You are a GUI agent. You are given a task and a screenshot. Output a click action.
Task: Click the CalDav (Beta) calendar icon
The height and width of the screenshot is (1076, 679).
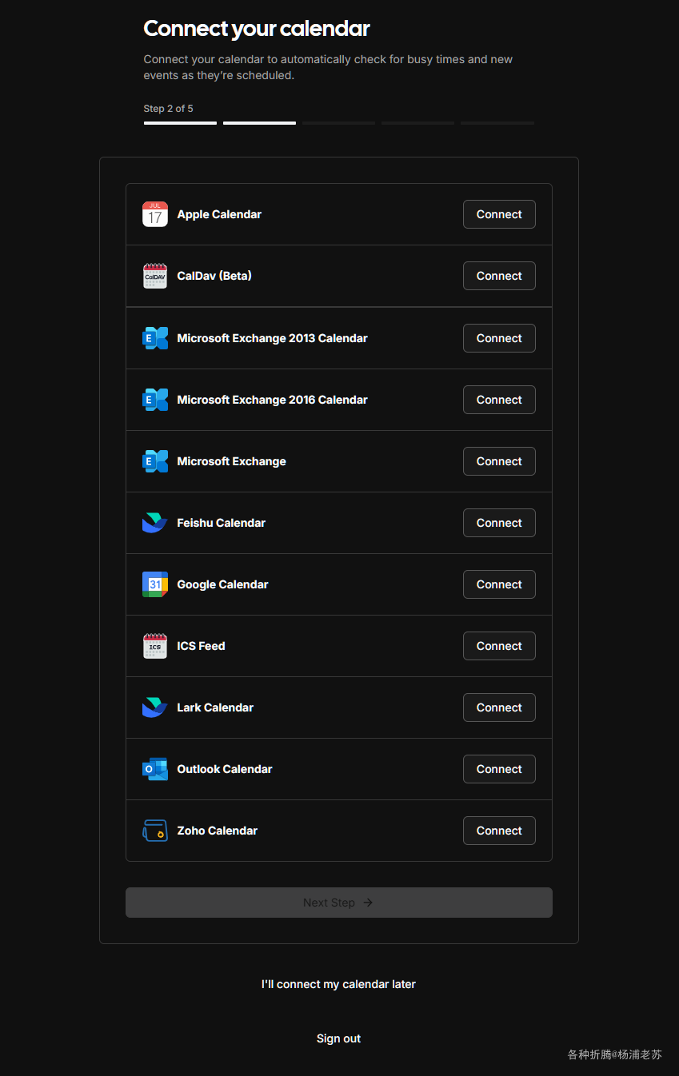click(155, 276)
